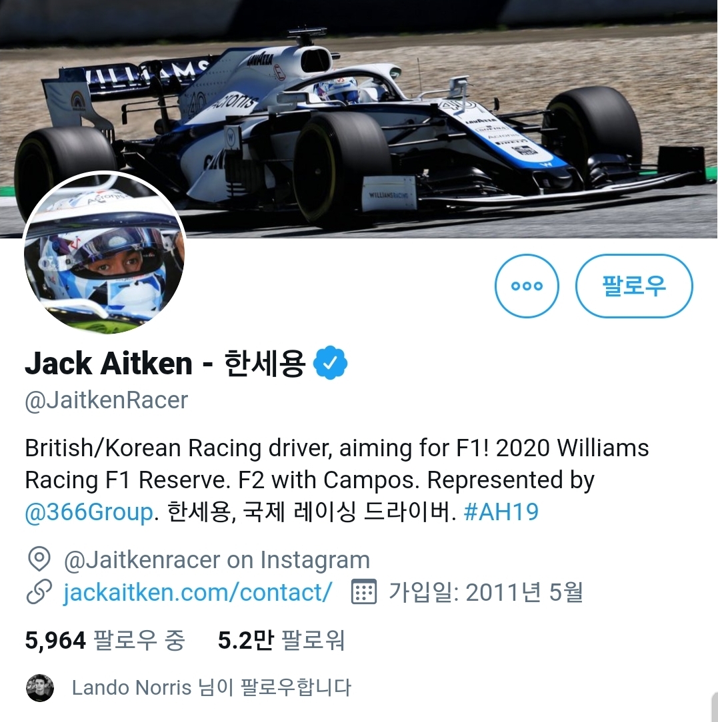Open the #AH19 hashtag
Viewport: 718px width, 722px height.
[x=501, y=512]
